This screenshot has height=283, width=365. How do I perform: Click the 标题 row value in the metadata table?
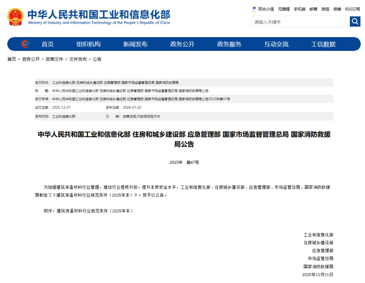[130, 91]
